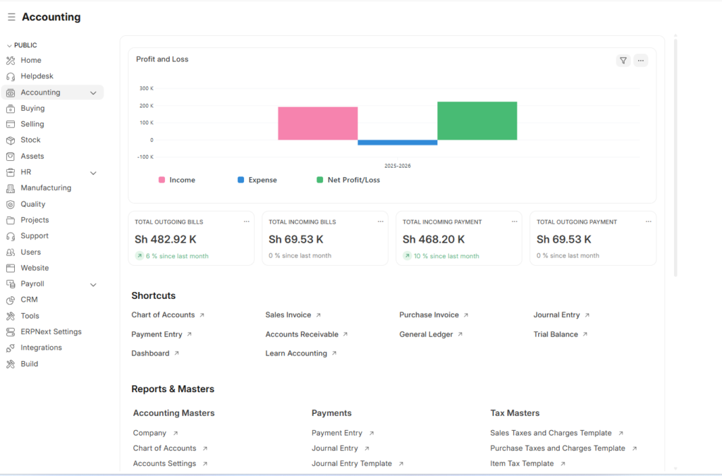Go to ERPNext Settings in sidebar
This screenshot has height=476, width=722.
pyautogui.click(x=51, y=331)
